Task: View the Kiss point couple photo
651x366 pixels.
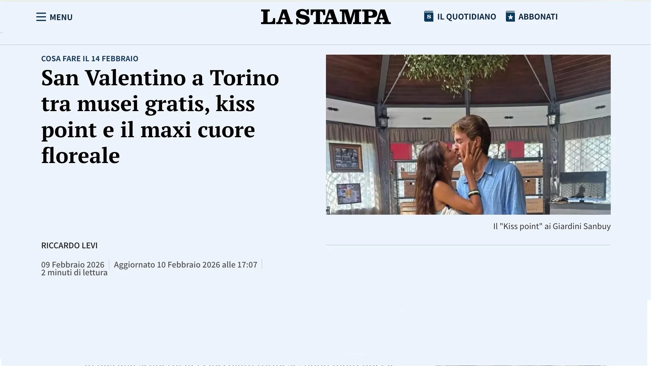Action: coord(468,135)
